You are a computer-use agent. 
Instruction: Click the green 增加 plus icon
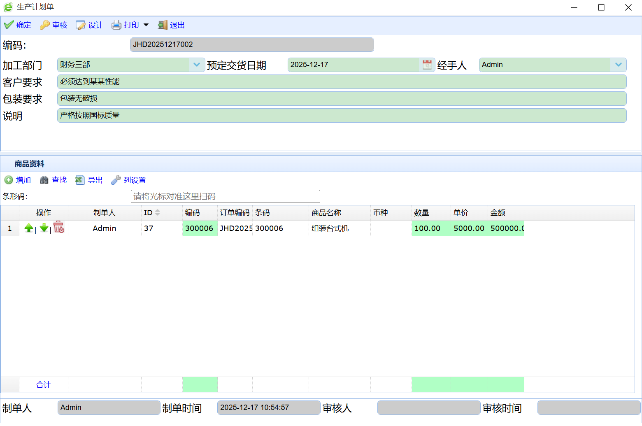9,180
